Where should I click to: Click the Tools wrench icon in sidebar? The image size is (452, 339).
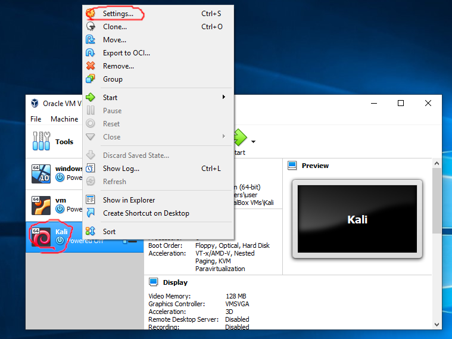point(41,141)
